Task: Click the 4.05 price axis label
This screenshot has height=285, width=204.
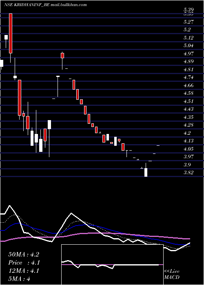Action: click(x=188, y=149)
